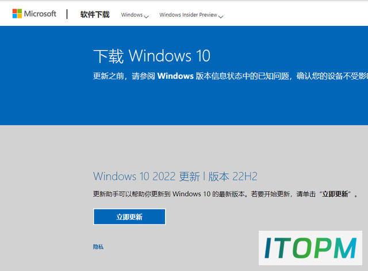
Task: Expand the Windows Insider Preview menu
Action: [191, 15]
